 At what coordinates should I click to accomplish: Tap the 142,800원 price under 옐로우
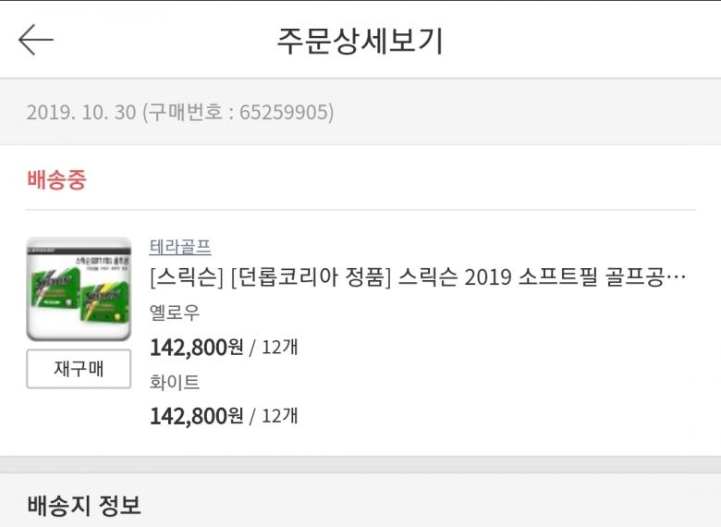pyautogui.click(x=196, y=348)
